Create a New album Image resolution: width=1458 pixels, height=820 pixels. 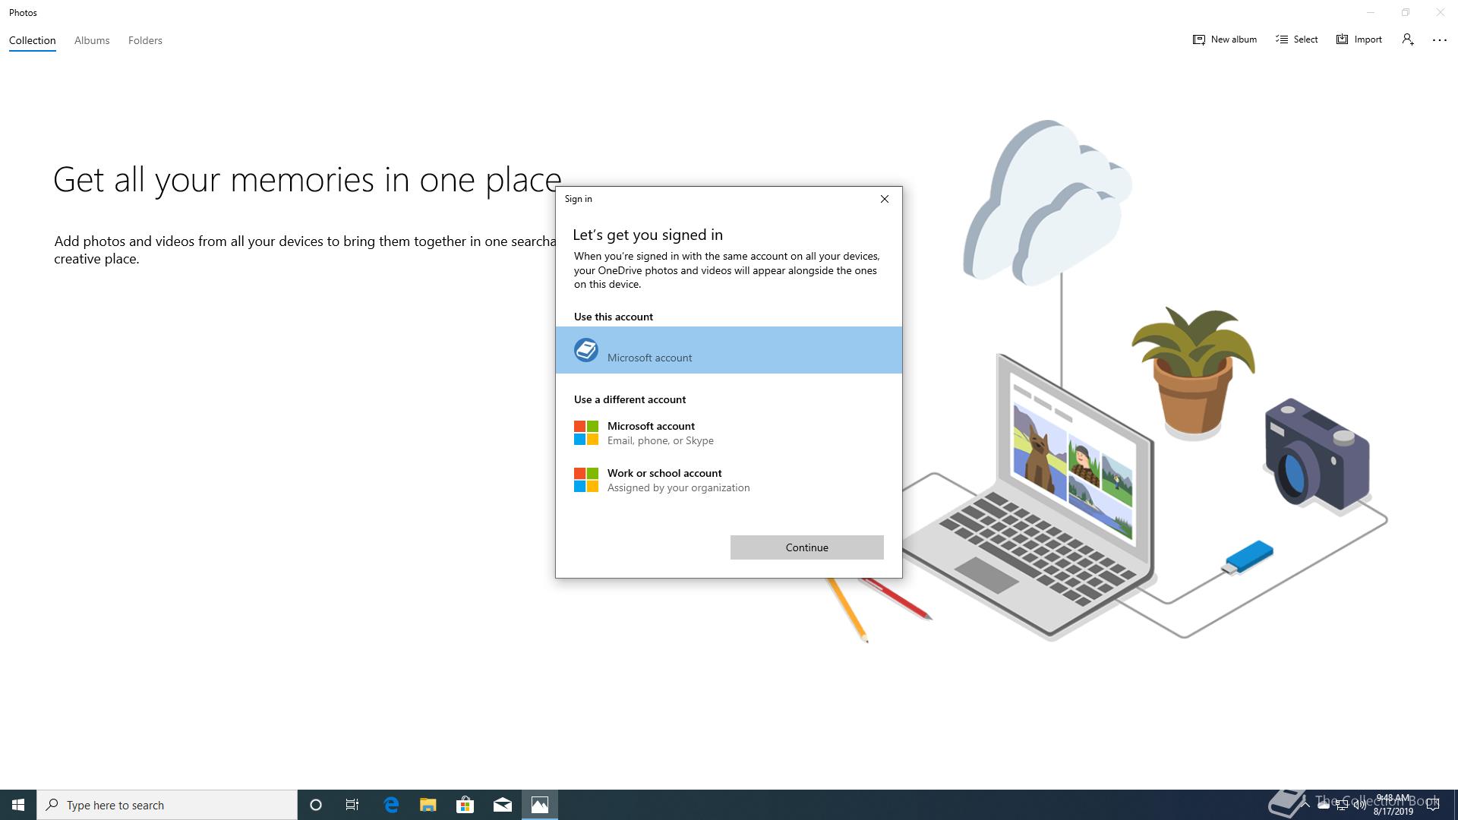(x=1224, y=39)
